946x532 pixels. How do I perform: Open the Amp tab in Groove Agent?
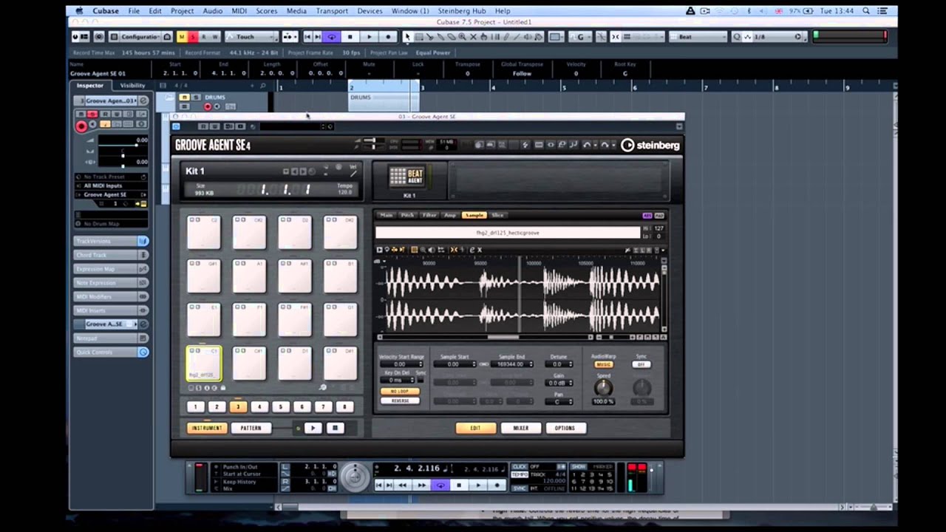coord(450,215)
